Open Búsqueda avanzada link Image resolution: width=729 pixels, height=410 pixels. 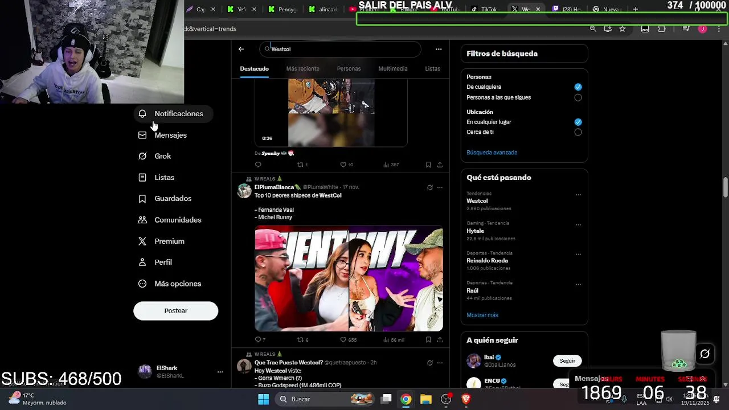coord(492,153)
